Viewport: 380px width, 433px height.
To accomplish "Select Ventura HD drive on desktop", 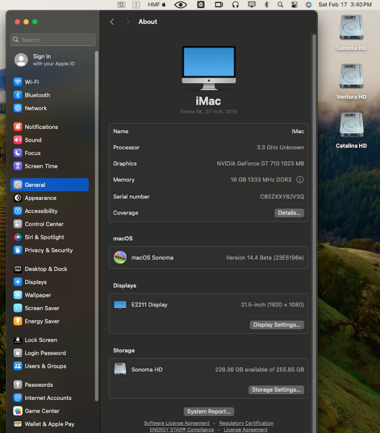I will click(351, 82).
